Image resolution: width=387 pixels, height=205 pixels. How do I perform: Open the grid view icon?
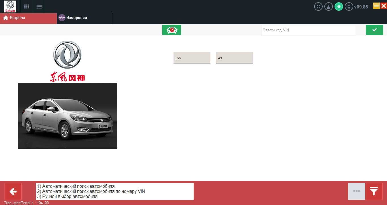27,6
